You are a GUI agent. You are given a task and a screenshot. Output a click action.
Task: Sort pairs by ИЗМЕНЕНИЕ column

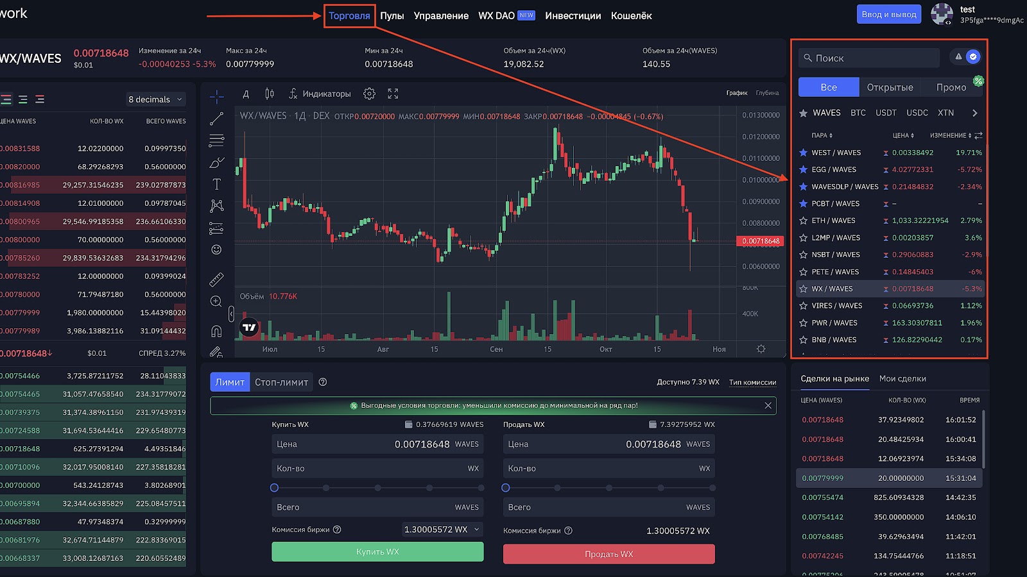[951, 135]
